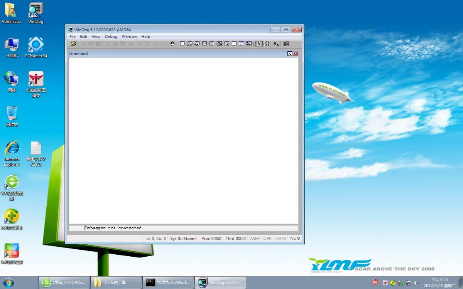Select the PCHunter64 desktop icon
Image resolution: width=463 pixels, height=289 pixels.
tap(36, 48)
